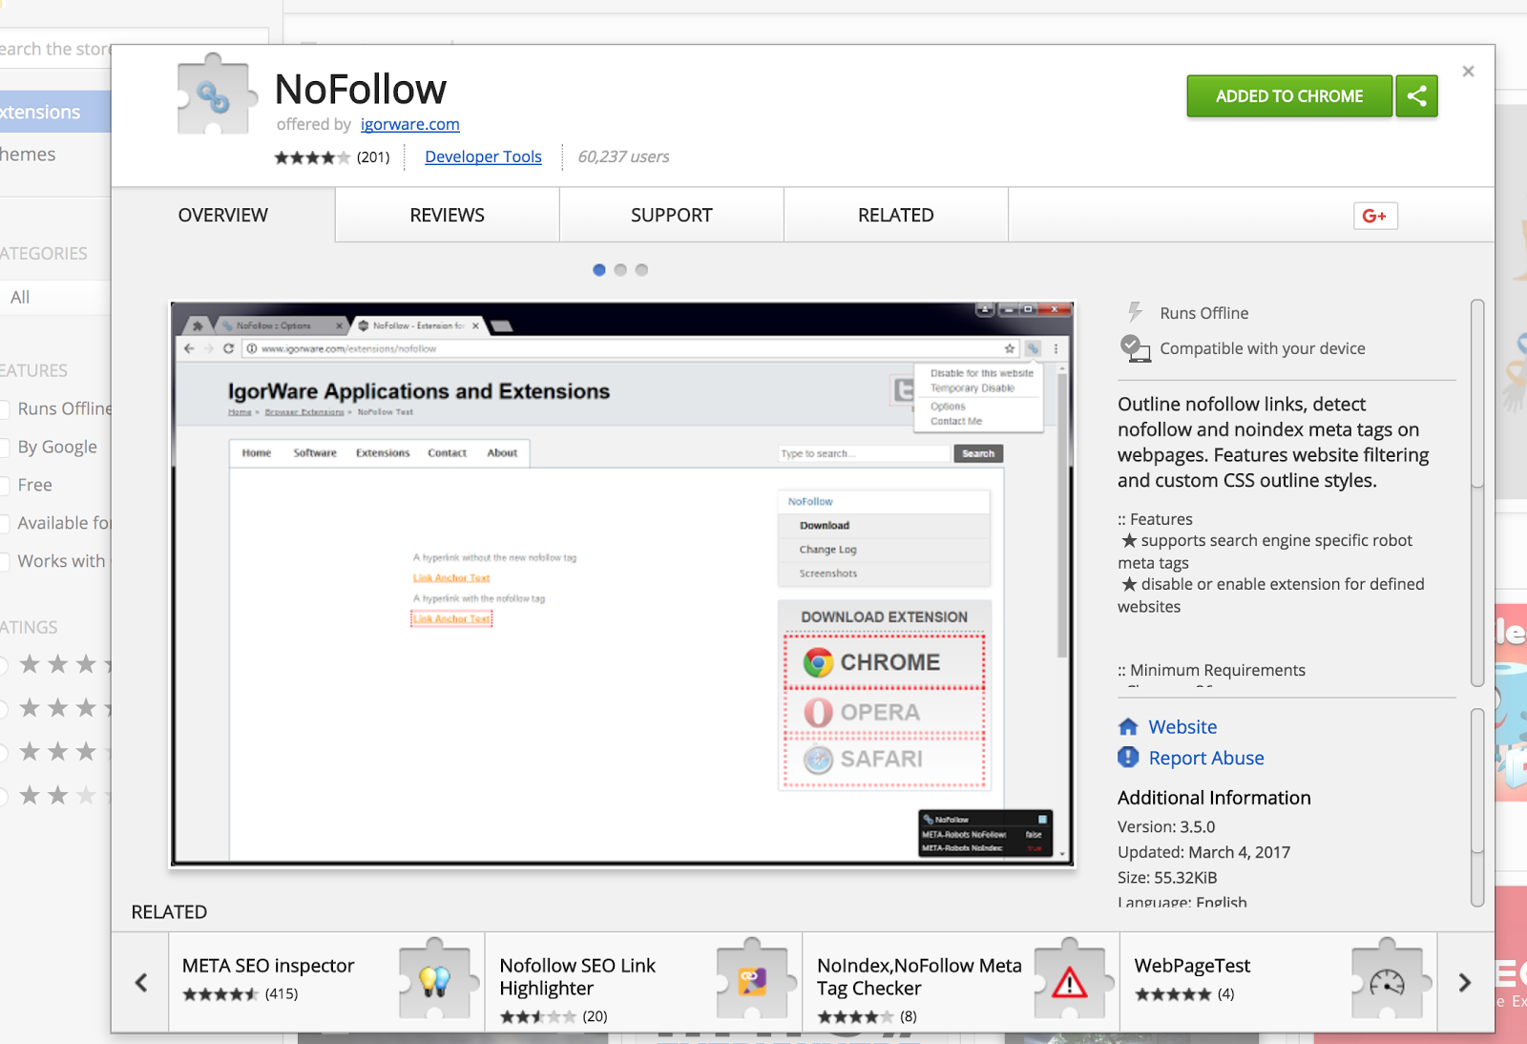Switch to the SUPPORT tab
1527x1044 pixels.
pyautogui.click(x=672, y=215)
